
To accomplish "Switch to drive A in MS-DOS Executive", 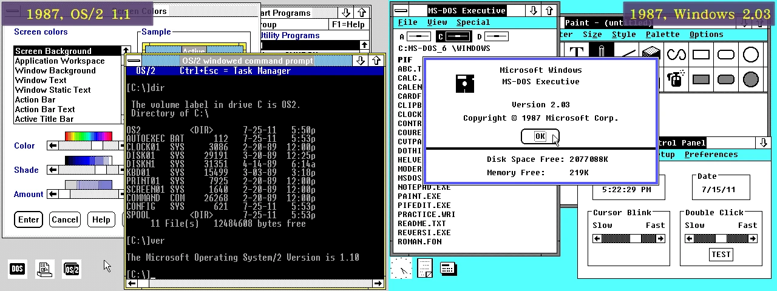I will point(414,36).
